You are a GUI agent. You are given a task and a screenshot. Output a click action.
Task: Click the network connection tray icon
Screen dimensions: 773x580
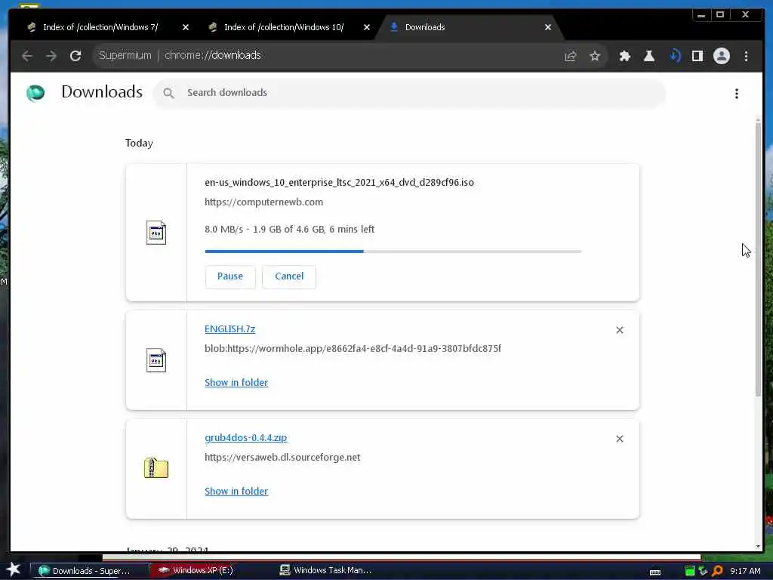coord(703,571)
